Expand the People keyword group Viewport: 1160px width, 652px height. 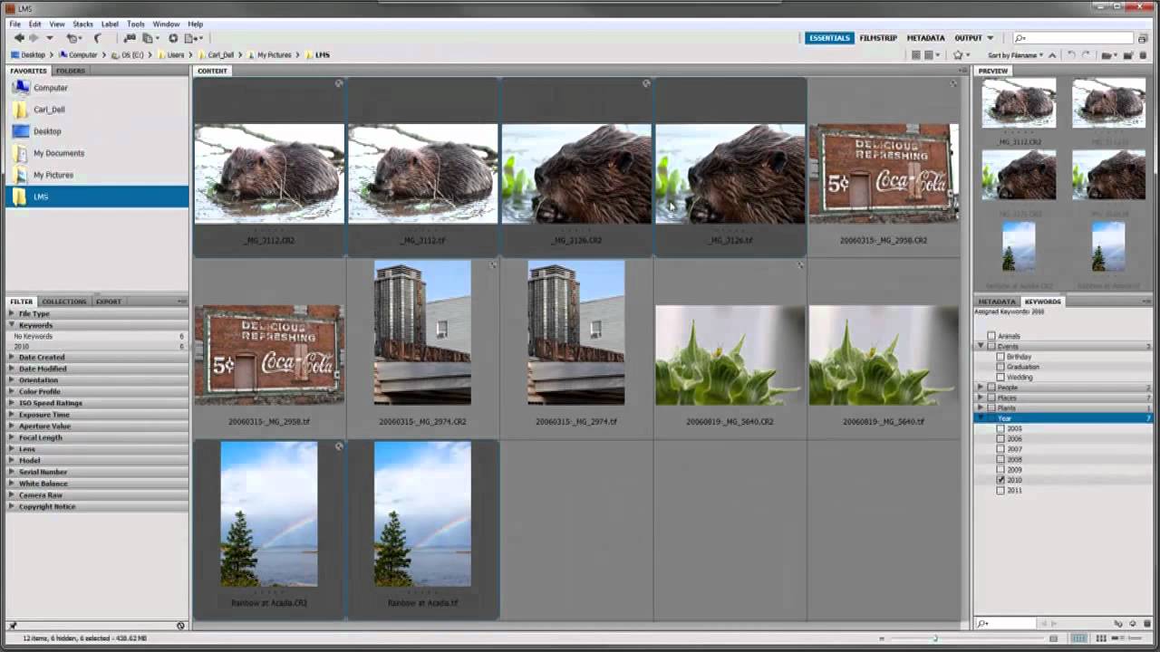(981, 388)
